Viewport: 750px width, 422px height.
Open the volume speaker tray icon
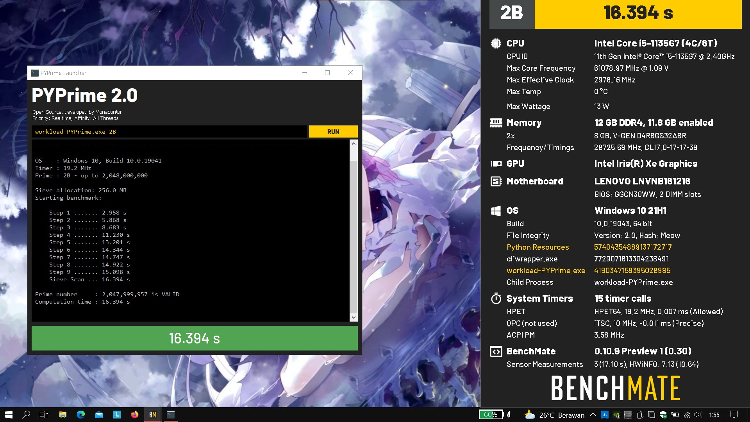click(x=698, y=415)
